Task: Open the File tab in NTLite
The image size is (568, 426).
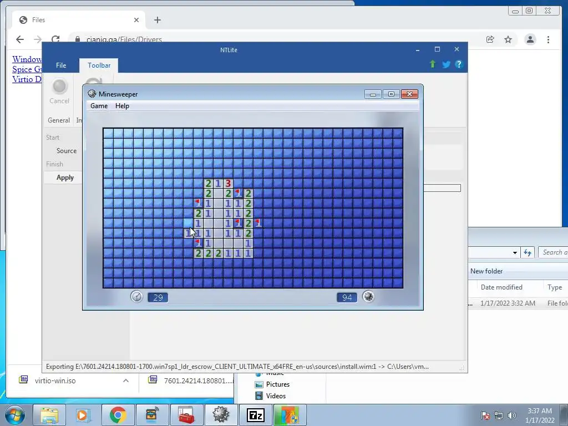Action: (61, 65)
